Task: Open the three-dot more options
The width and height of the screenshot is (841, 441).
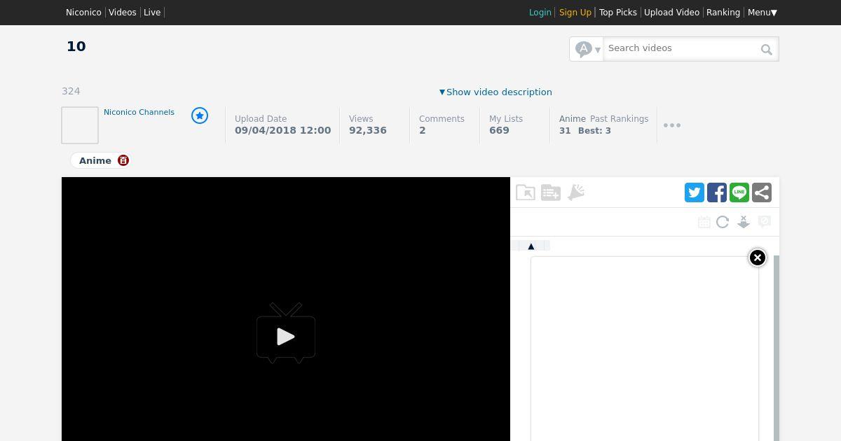Action: pyautogui.click(x=672, y=125)
